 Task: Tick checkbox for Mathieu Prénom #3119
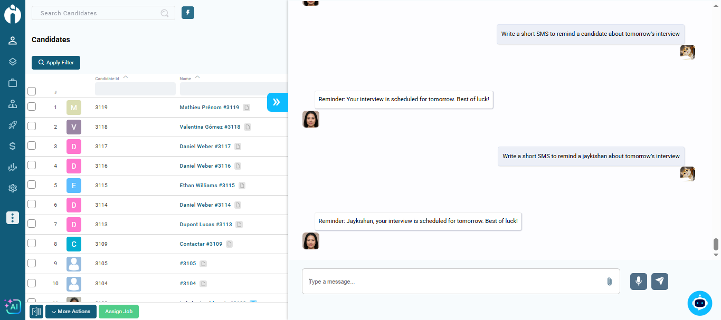pyautogui.click(x=32, y=107)
